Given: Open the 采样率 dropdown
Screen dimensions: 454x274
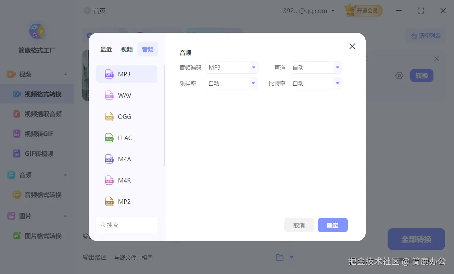Looking at the screenshot, I should tap(231, 83).
